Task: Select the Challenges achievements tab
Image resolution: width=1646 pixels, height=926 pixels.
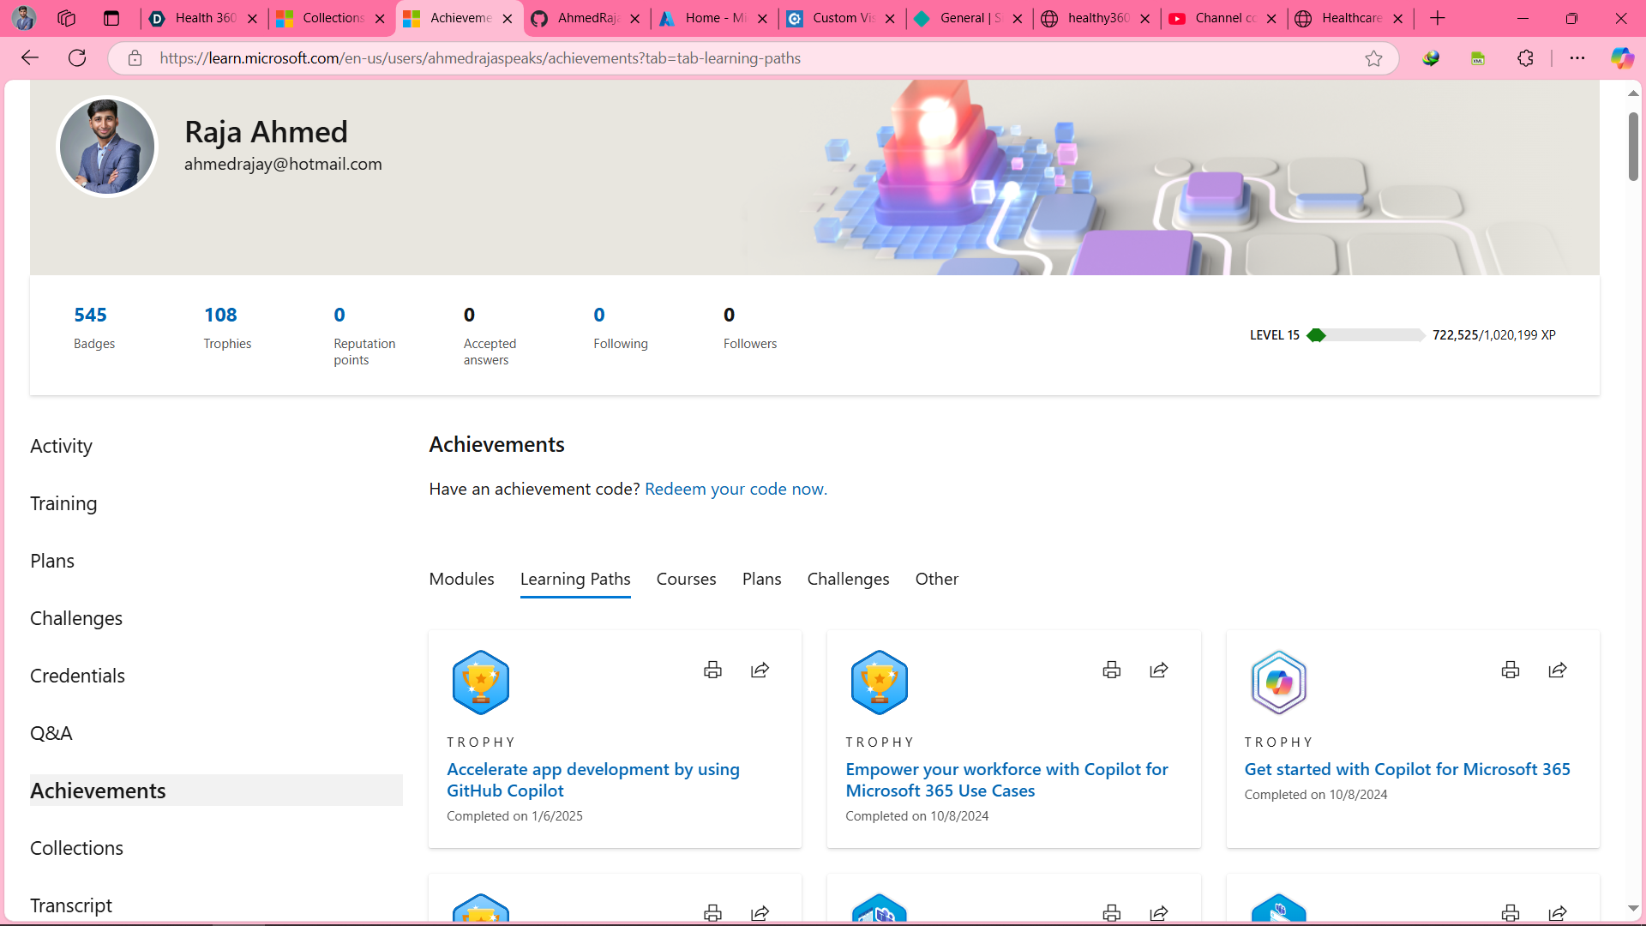Action: [848, 579]
